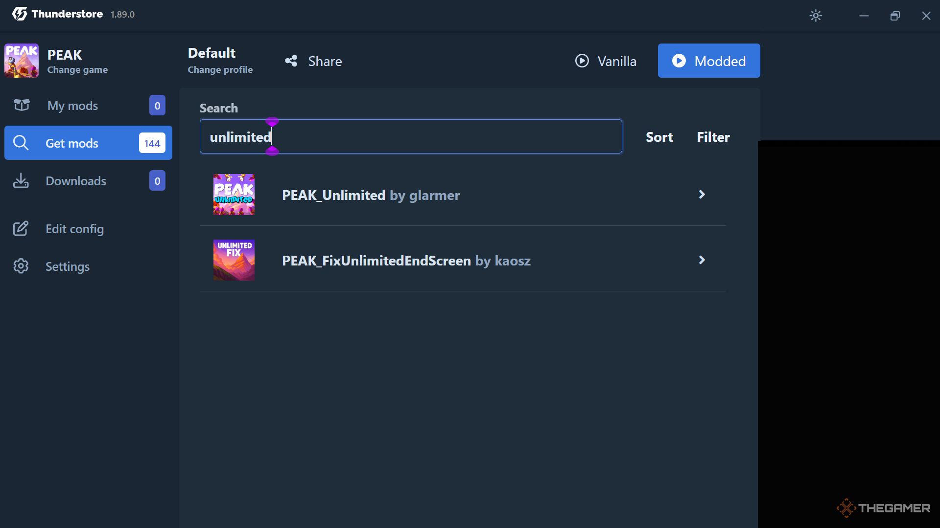Open the Share button label
This screenshot has width=940, height=528.
325,61
